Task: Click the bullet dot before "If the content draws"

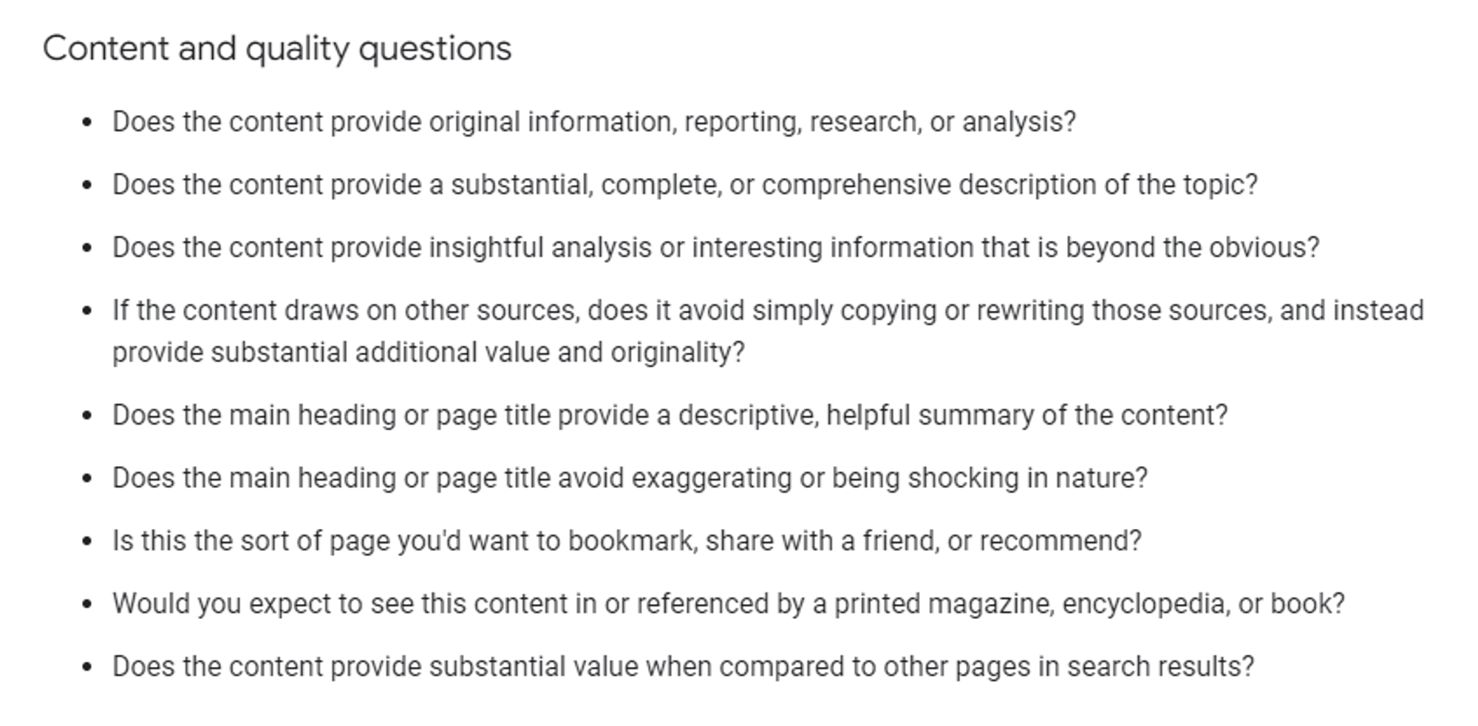Action: (87, 310)
